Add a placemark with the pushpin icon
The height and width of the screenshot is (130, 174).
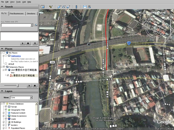click(51, 7)
